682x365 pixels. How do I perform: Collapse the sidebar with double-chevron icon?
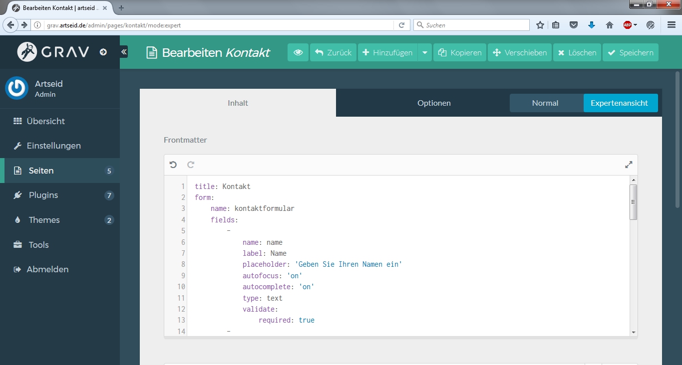(124, 51)
